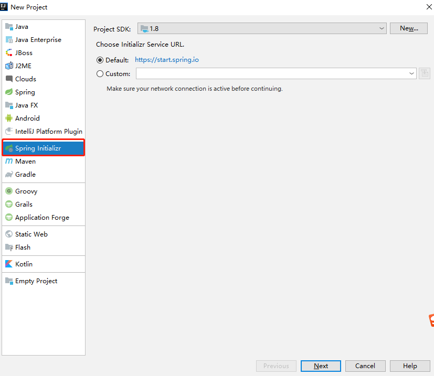Click the Custom: radio label
Screen dimensions: 434x376
118,74
